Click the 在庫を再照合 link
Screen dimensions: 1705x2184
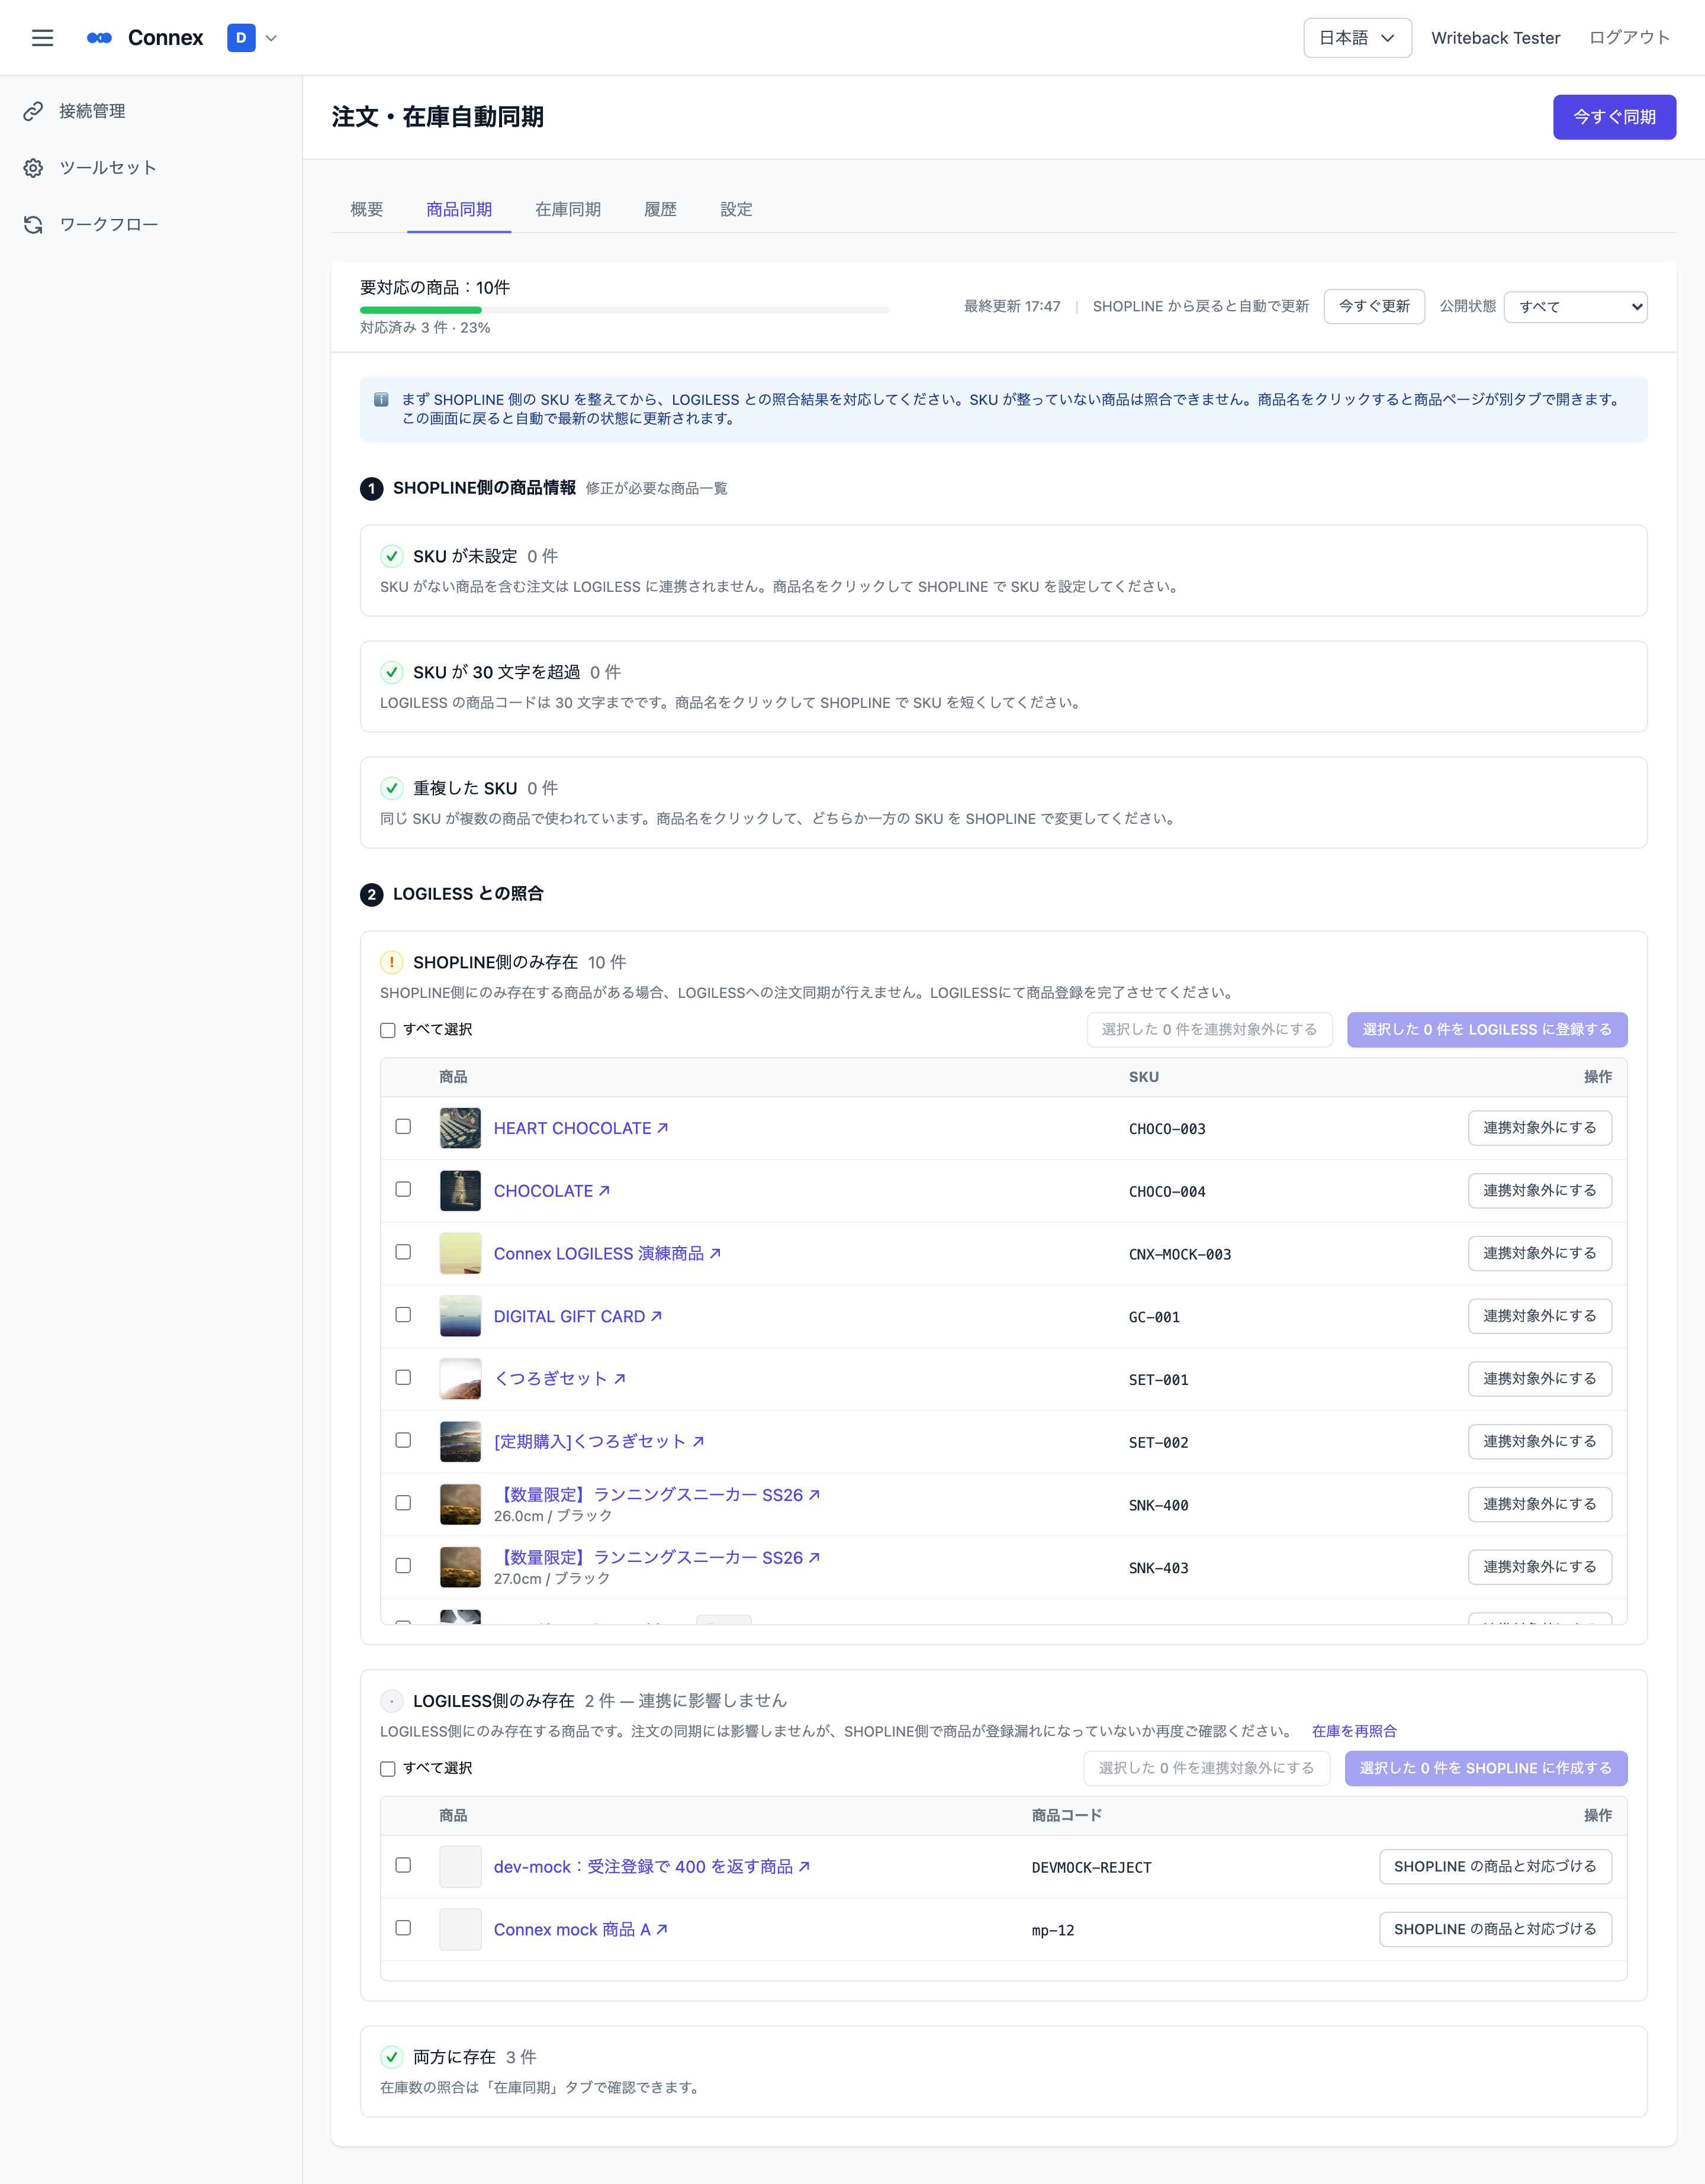[x=1354, y=1731]
